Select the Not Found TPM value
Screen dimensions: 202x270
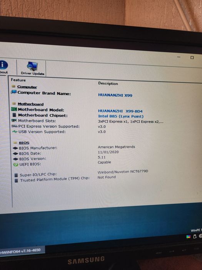(x=107, y=177)
